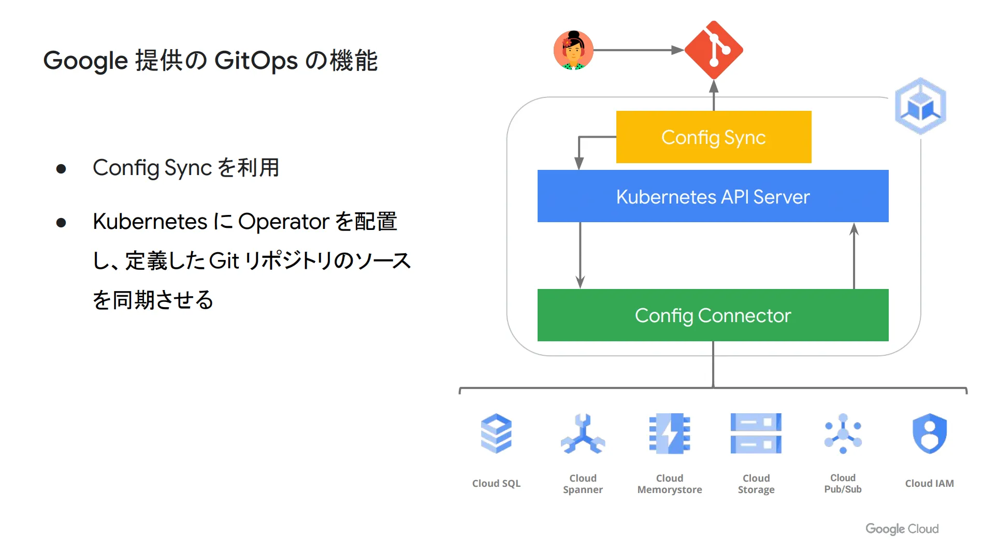Click the developer avatar icon
983x550 pixels.
(x=573, y=50)
